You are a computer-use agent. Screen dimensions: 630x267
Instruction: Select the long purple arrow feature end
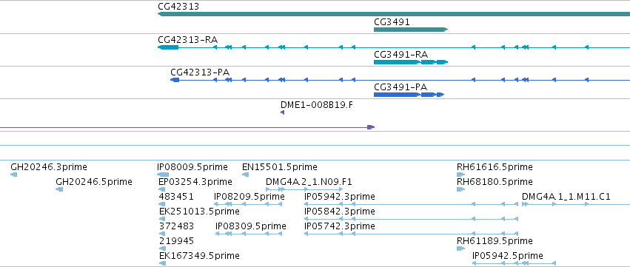[371, 127]
